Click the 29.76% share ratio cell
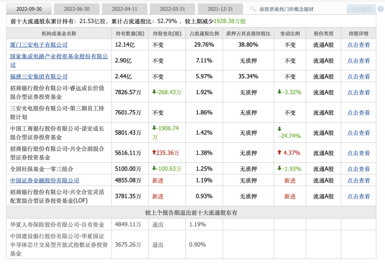This screenshot has width=385, height=266. point(204,44)
